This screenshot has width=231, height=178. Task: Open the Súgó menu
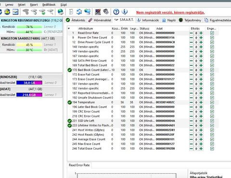64,5
